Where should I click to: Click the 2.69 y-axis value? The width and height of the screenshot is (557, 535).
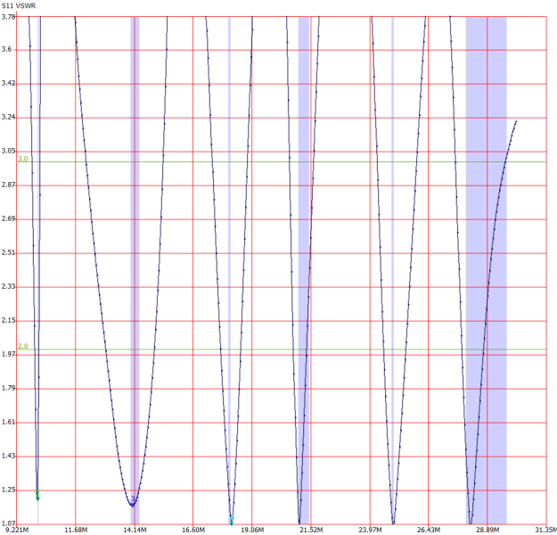(x=9, y=218)
